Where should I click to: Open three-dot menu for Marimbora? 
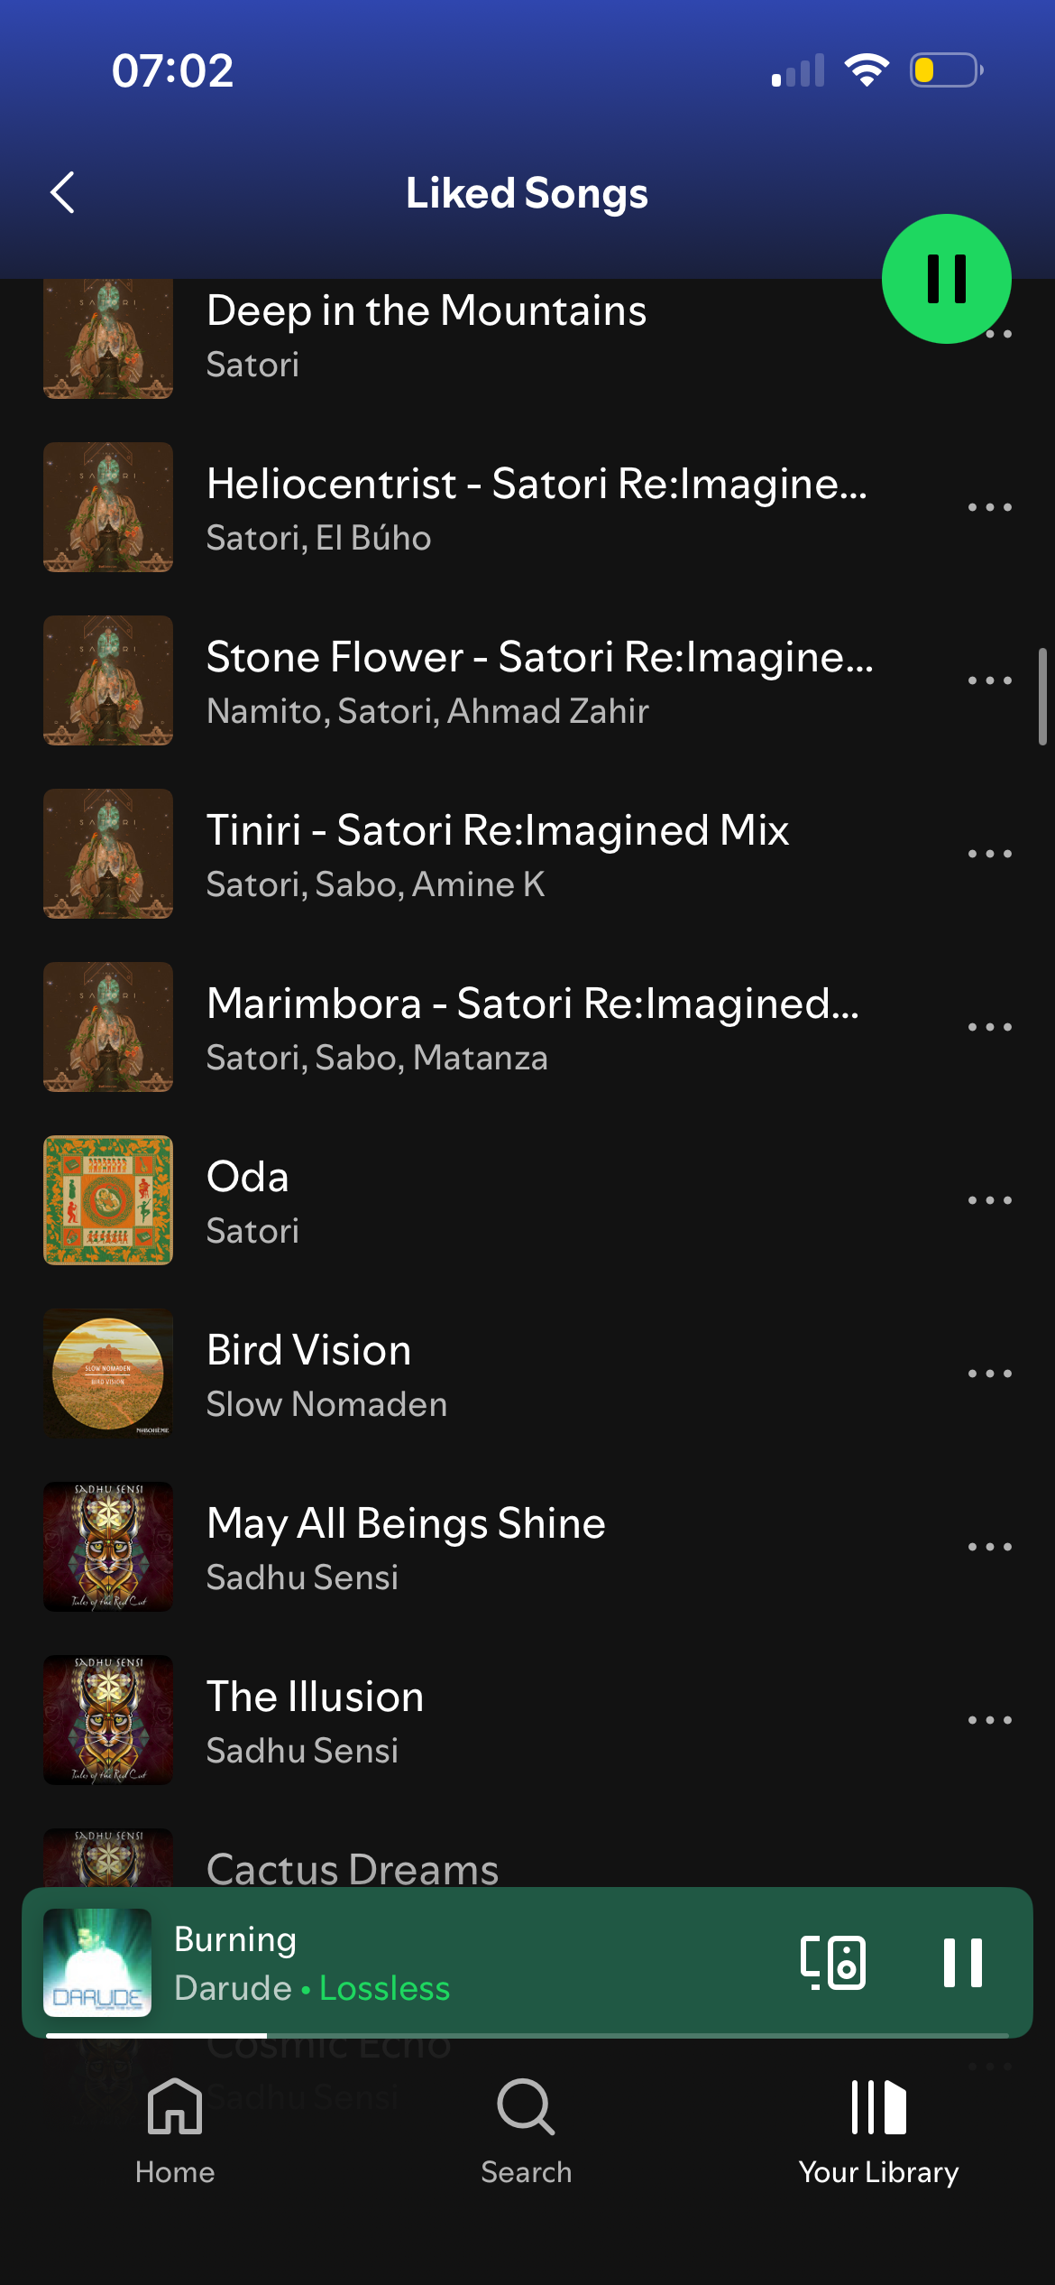pyautogui.click(x=989, y=1027)
